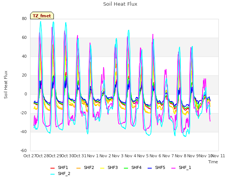Screen dimensions: 241x181
Task: Click the magenta SHF_1 legend color marker
Action: coord(173,168)
